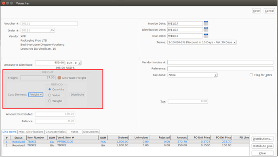
Task: Click the Distribution Date field
Action: pos(185,29)
